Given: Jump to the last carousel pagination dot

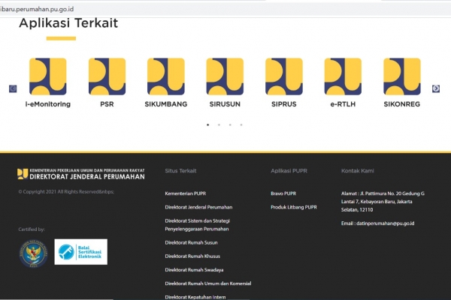Looking at the screenshot, I should pyautogui.click(x=241, y=124).
